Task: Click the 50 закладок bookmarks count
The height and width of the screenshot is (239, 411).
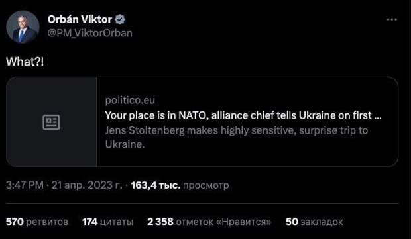Action: click(314, 222)
